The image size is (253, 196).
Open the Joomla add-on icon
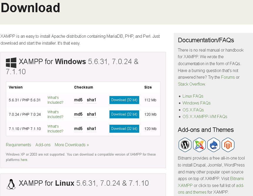click(199, 145)
